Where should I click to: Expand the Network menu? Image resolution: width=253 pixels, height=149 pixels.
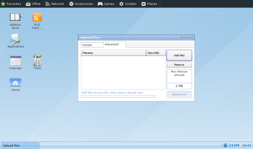tap(55, 4)
